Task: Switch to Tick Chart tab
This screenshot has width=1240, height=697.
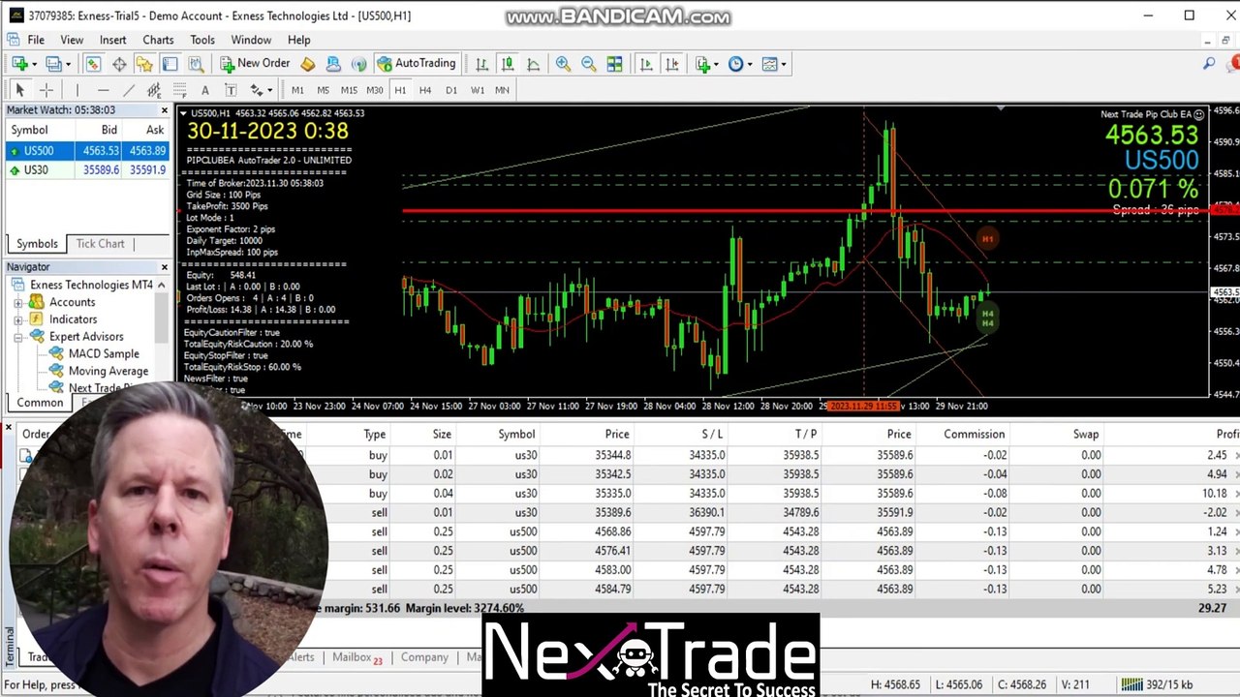Action: (101, 244)
